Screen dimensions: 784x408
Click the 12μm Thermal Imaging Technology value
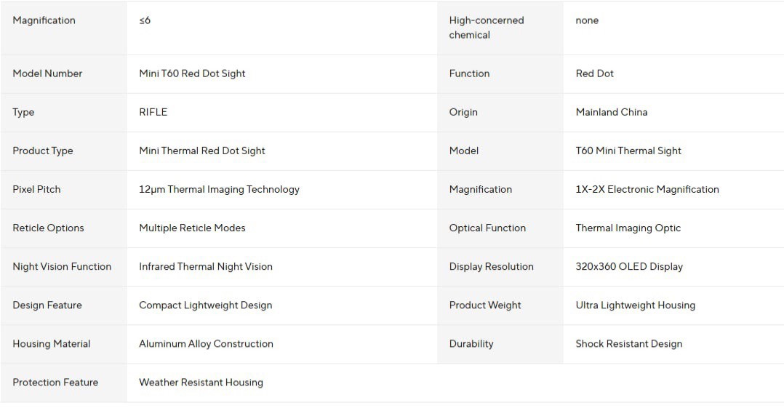click(x=219, y=189)
